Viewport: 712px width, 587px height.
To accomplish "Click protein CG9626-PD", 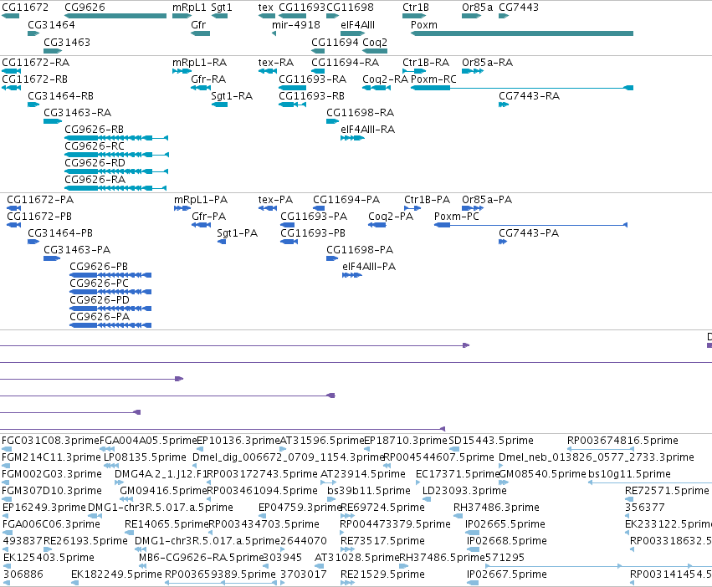I will (x=100, y=300).
